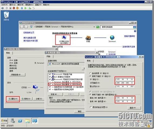Click the 属性(P) button in status dialog
This screenshot has width=154, height=129.
click(13, 99)
